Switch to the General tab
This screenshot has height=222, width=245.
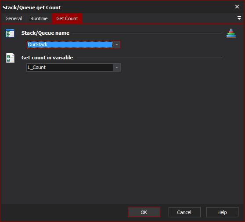tap(14, 18)
